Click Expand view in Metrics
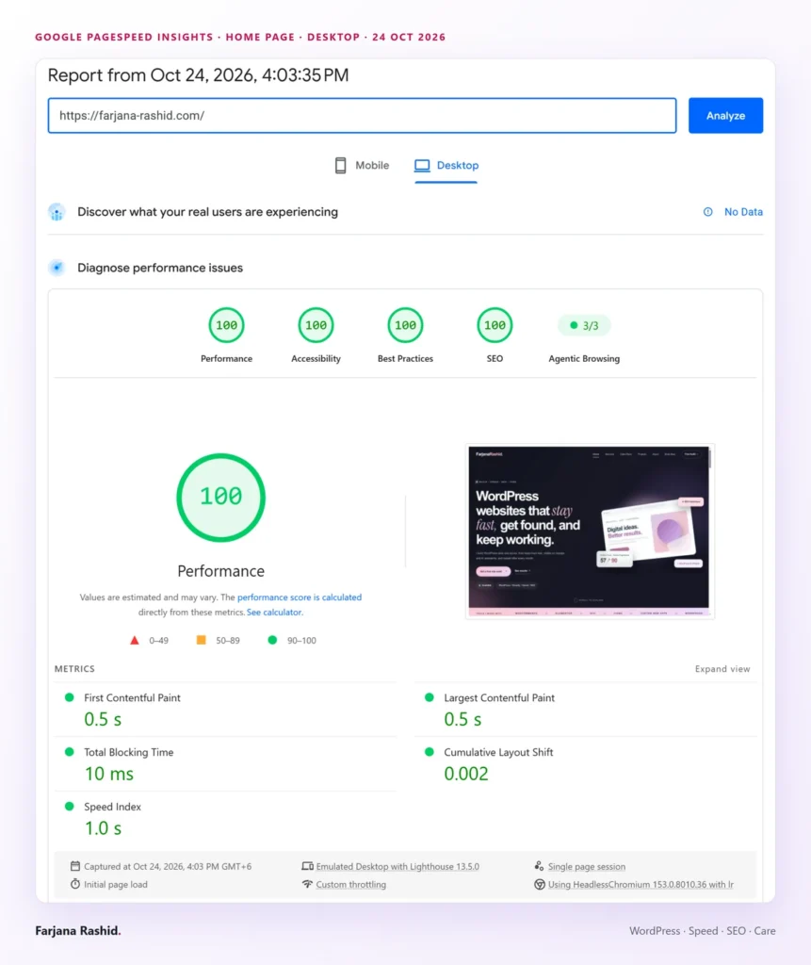The width and height of the screenshot is (811, 965). click(x=722, y=669)
